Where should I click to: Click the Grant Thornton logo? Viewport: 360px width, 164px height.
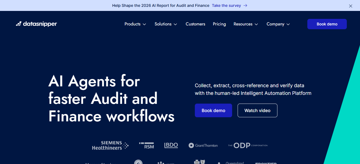[x=203, y=145]
